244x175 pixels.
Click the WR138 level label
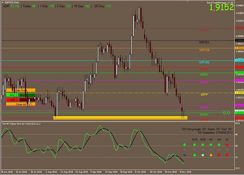pyautogui.click(x=204, y=50)
